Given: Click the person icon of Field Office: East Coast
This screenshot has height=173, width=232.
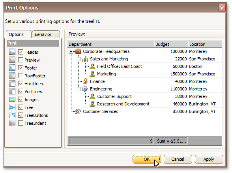Looking at the screenshot, I should tap(92, 66).
